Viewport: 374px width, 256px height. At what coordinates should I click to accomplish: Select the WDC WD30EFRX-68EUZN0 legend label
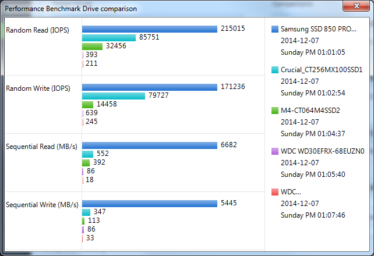pos(323,151)
